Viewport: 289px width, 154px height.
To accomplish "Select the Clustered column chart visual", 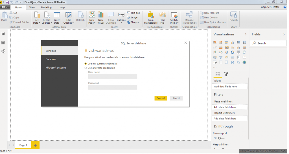I will (233, 42).
